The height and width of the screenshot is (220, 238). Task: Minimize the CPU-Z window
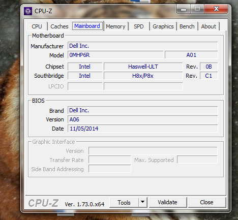[184, 9]
